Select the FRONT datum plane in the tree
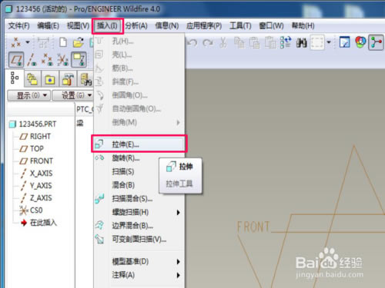The width and height of the screenshot is (385, 288). click(x=36, y=161)
